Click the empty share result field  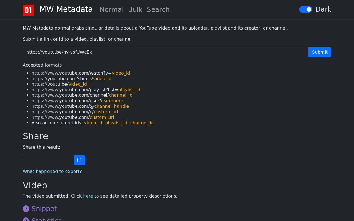point(48,160)
